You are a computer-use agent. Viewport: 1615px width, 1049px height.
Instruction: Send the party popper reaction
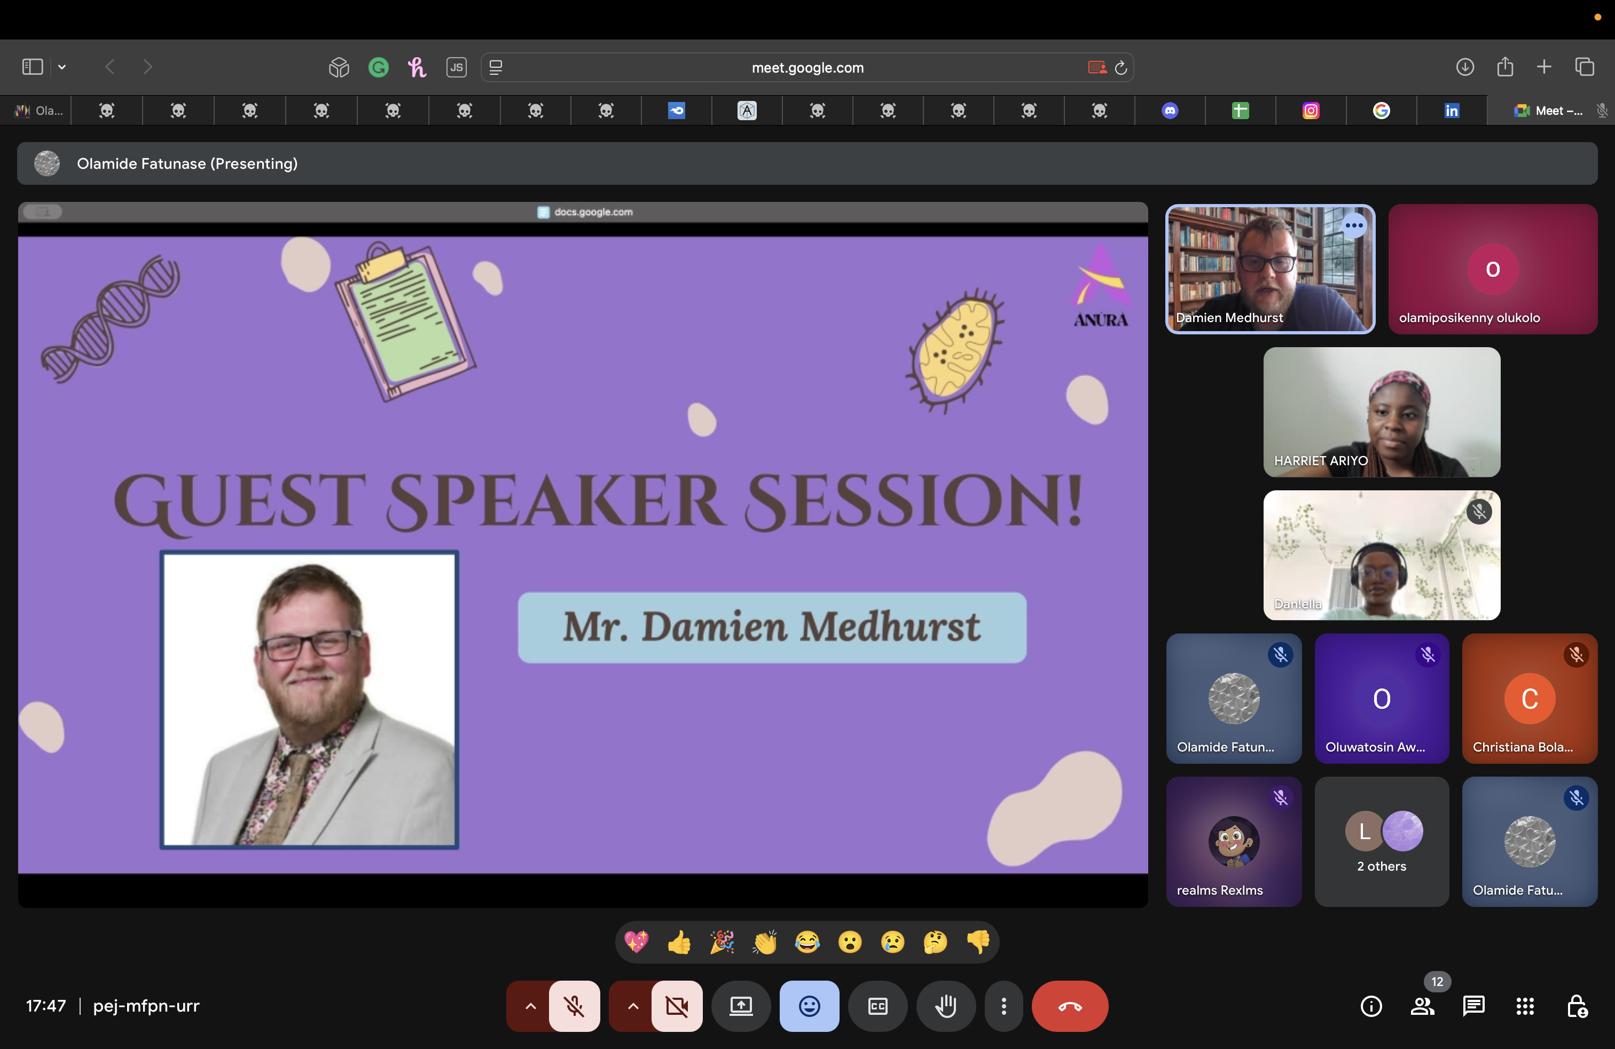tap(722, 942)
